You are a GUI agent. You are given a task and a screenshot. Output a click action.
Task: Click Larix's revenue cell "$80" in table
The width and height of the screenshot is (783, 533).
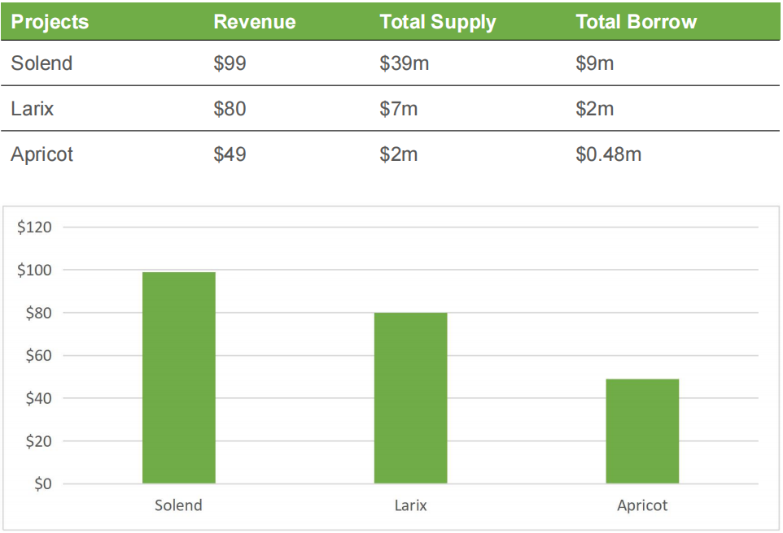click(230, 109)
